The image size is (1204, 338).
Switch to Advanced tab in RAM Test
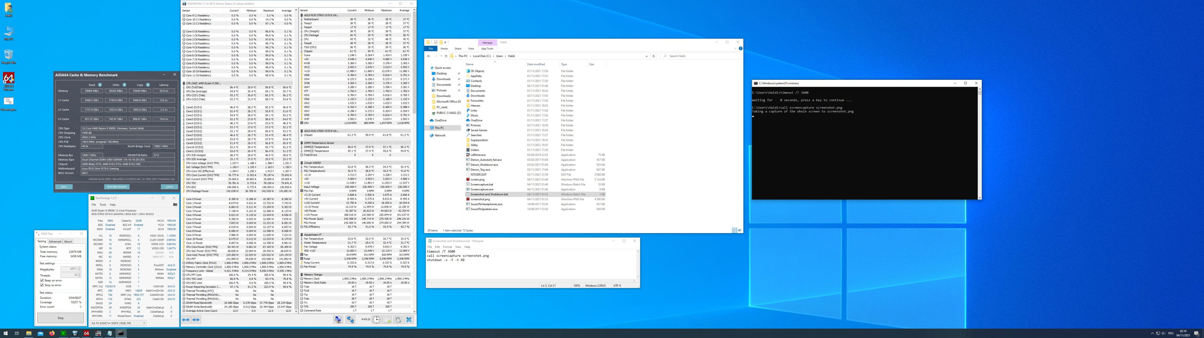(55, 241)
